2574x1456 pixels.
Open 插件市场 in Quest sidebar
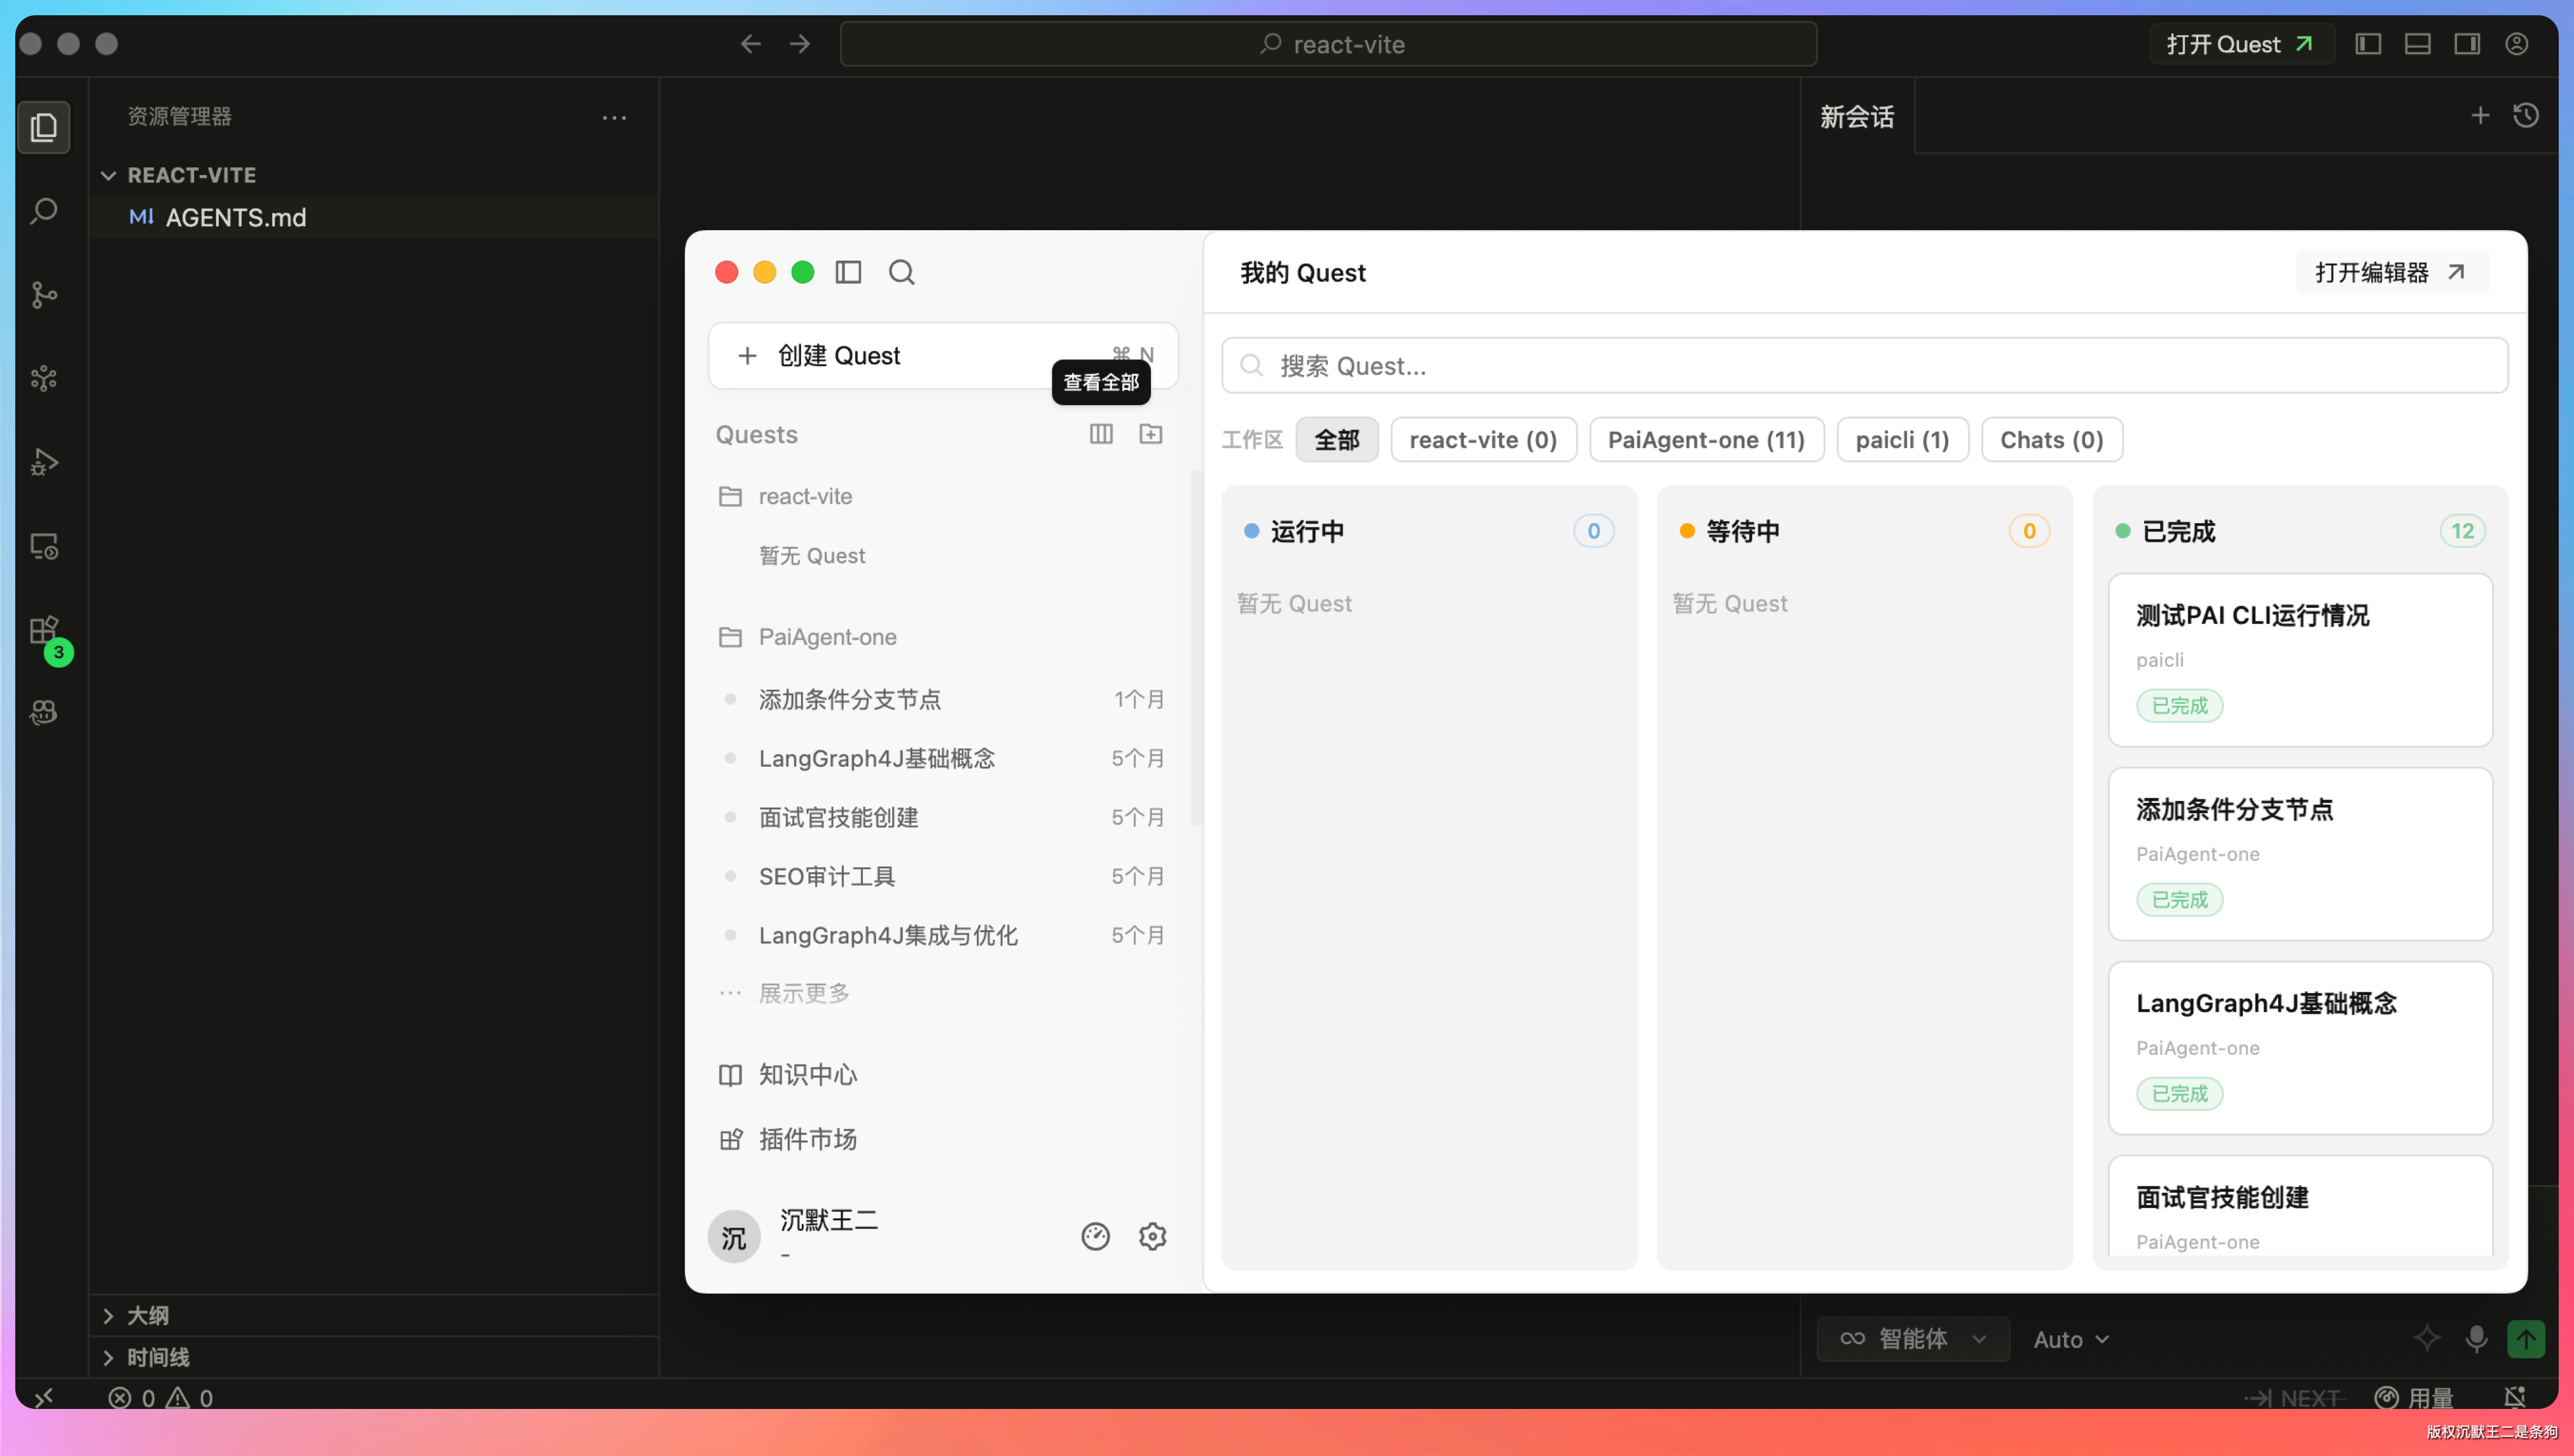[788, 1139]
